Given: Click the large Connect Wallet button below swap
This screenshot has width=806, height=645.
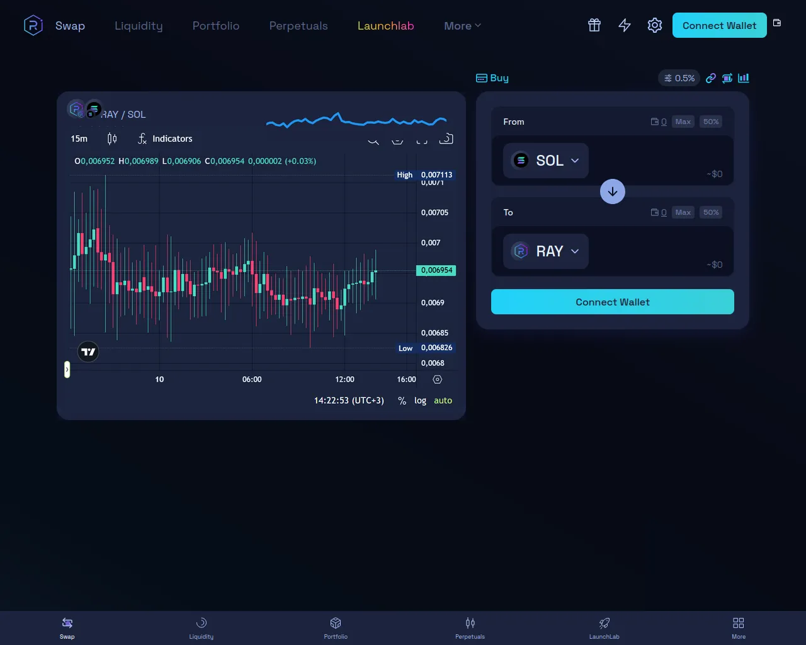Looking at the screenshot, I should [612, 302].
